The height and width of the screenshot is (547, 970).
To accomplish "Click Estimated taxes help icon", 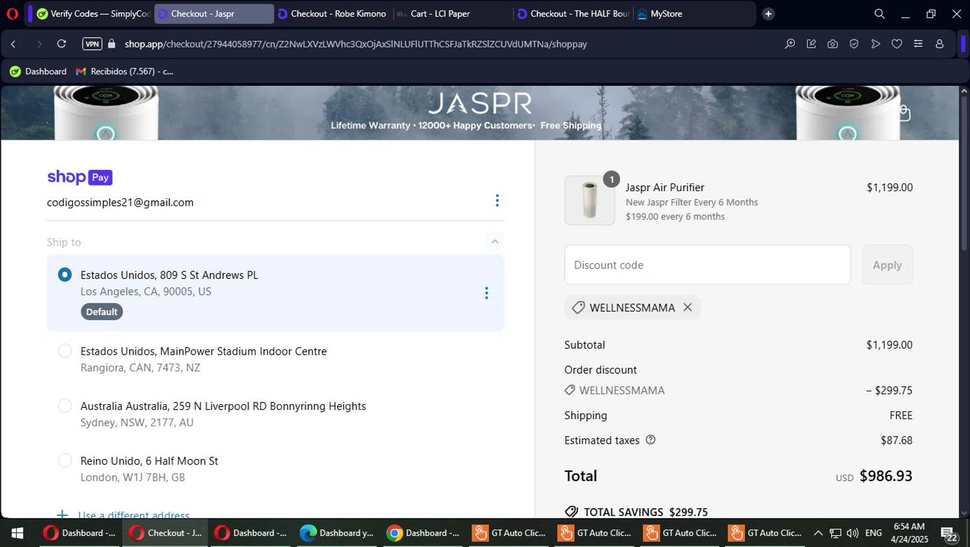I will click(x=651, y=440).
